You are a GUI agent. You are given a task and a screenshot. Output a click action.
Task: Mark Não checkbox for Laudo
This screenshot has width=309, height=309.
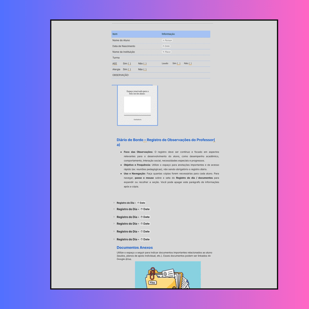[x=190, y=64]
